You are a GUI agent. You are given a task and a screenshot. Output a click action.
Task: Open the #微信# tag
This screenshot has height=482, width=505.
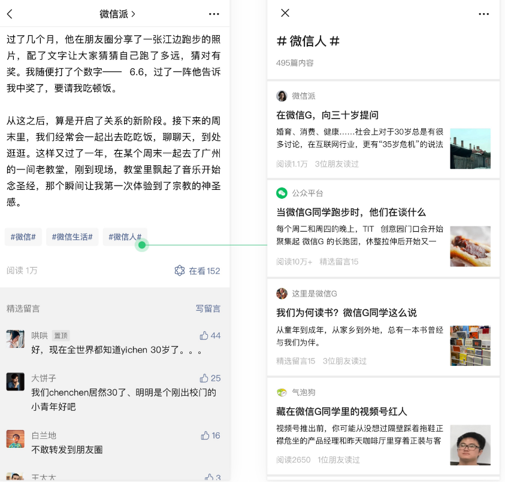pos(23,237)
